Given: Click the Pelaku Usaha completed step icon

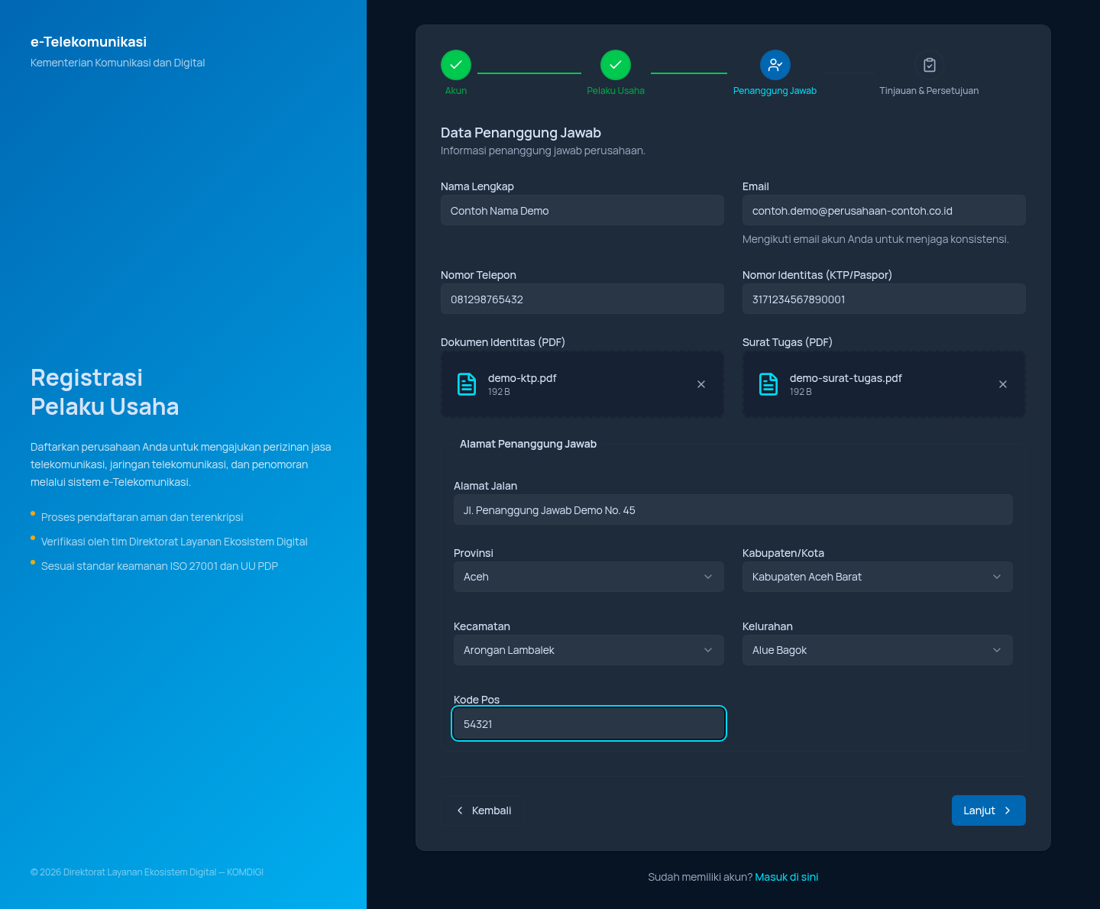Looking at the screenshot, I should [616, 65].
